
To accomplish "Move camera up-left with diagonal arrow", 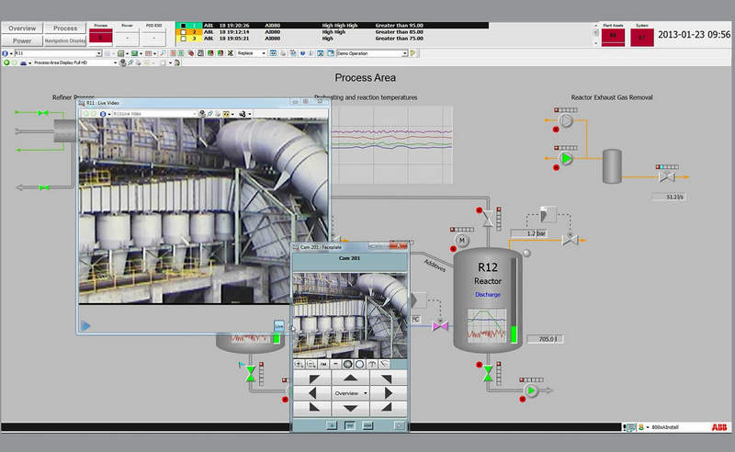I will pos(313,378).
